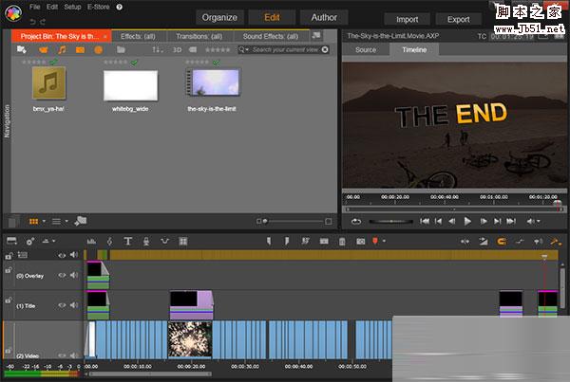Viewport: 570px width, 382px height.
Task: Click the help question mark icon
Action: pos(119,7)
